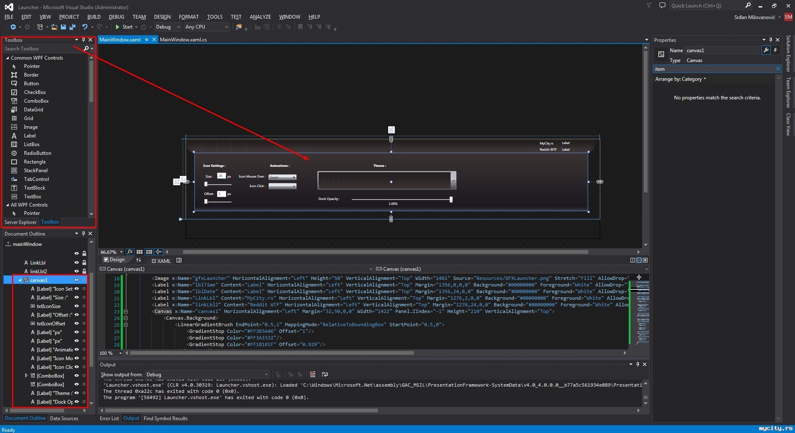Screen dimensions: 795x433
Task: Hide canvas1 with its eye icon
Action: point(76,280)
